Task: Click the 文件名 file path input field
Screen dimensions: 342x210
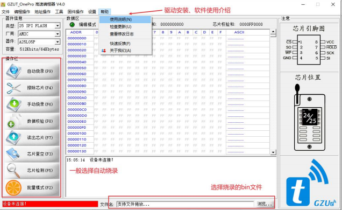Action: click(x=185, y=204)
